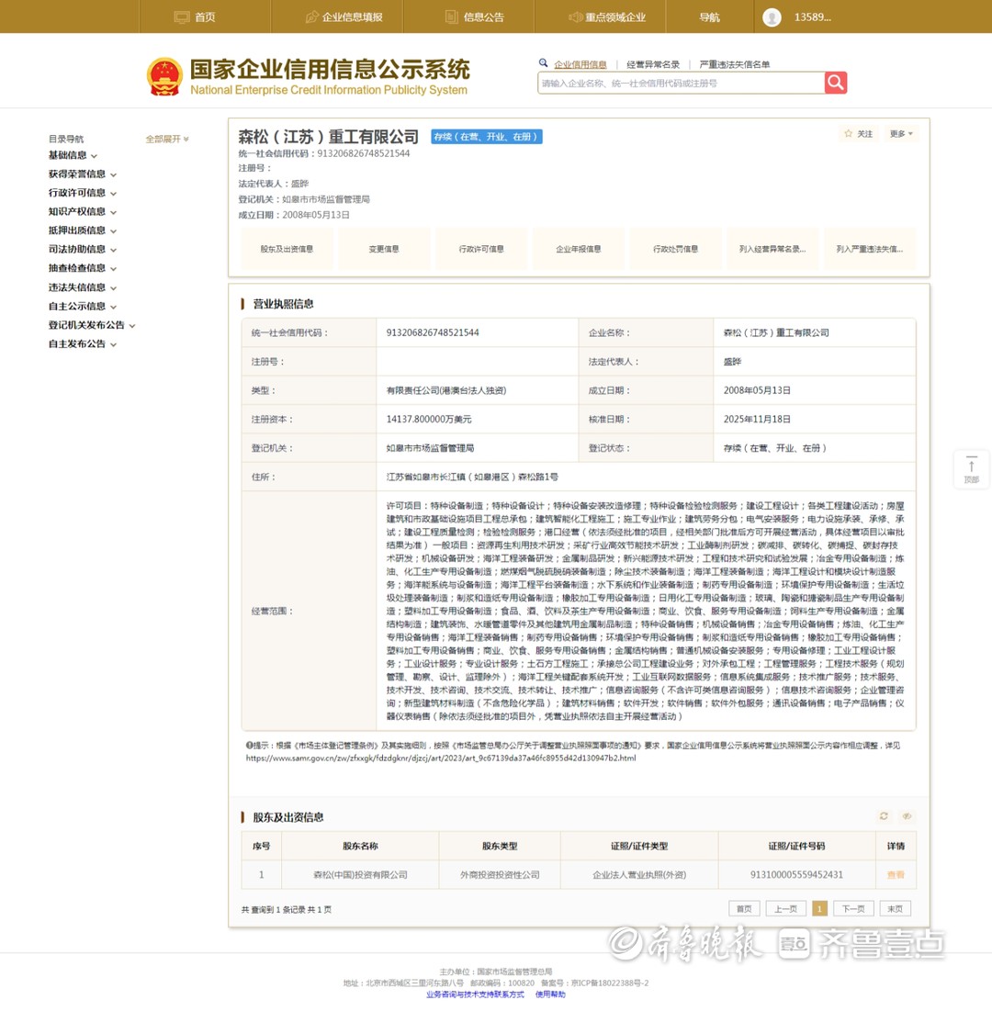992x1011 pixels.
Task: Expand 自主公示信息 in sidebar
Action: (x=83, y=307)
